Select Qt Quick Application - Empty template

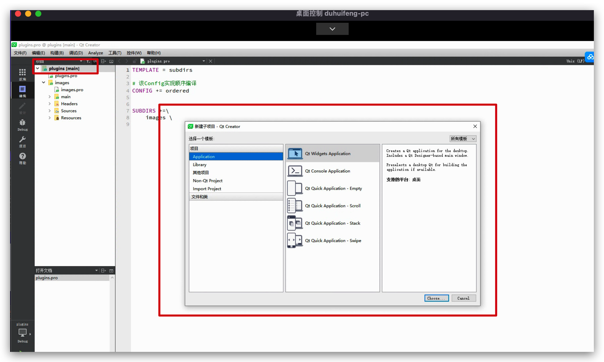[x=332, y=188]
